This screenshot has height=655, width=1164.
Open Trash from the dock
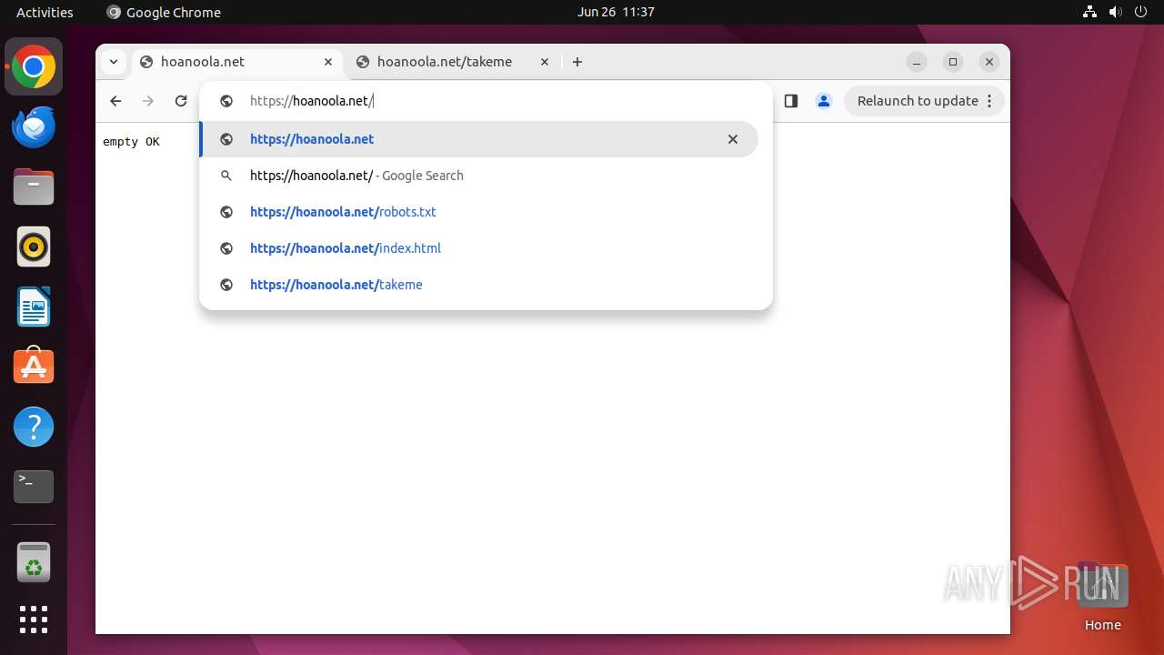point(34,562)
